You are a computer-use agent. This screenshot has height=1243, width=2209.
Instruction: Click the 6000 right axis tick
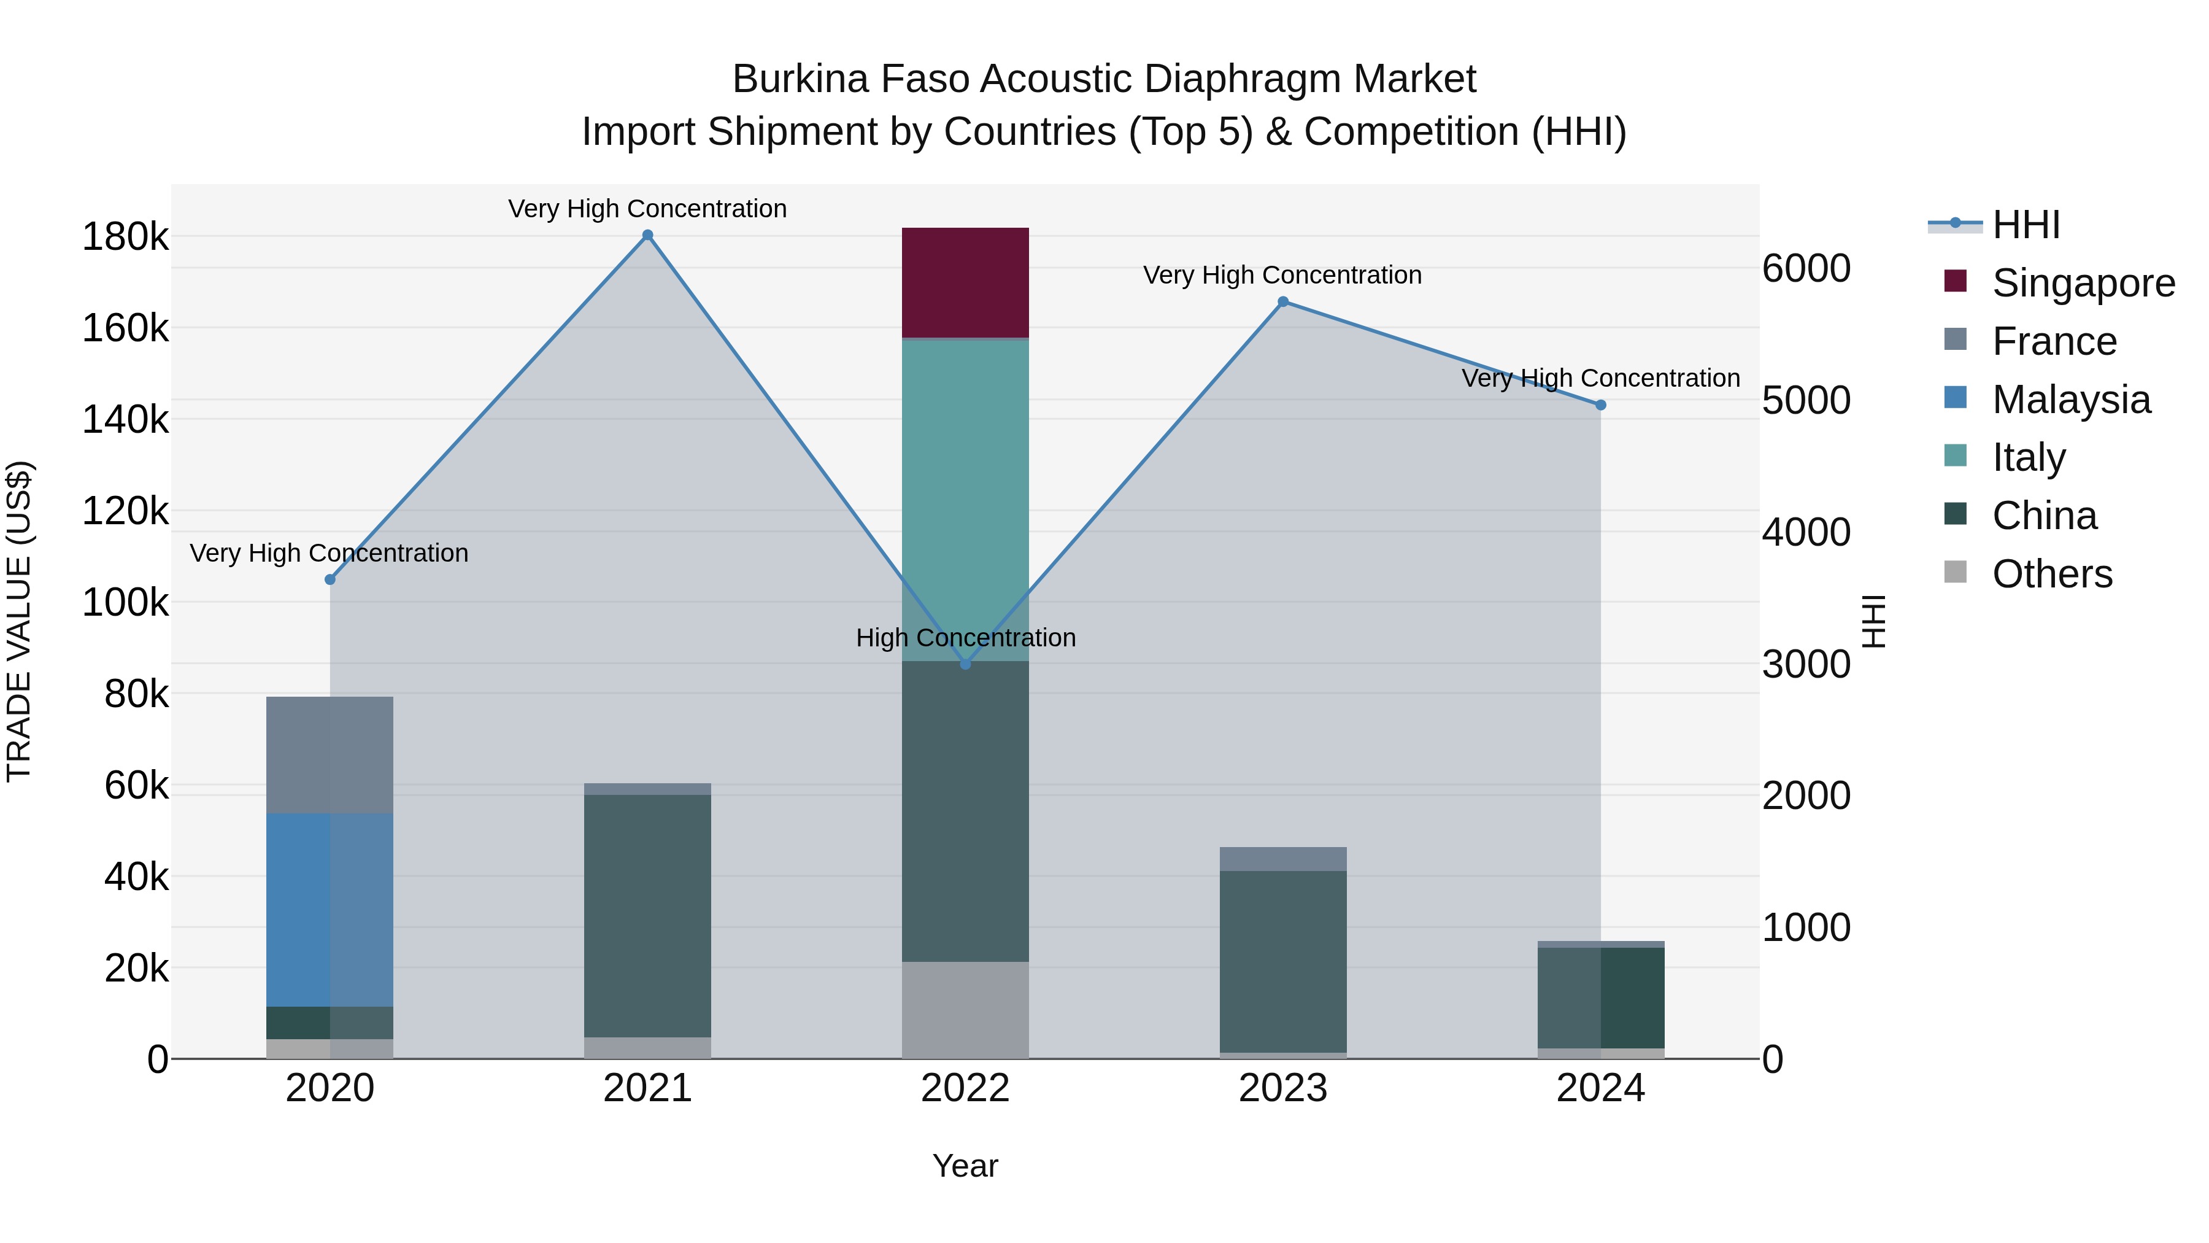(x=1807, y=268)
